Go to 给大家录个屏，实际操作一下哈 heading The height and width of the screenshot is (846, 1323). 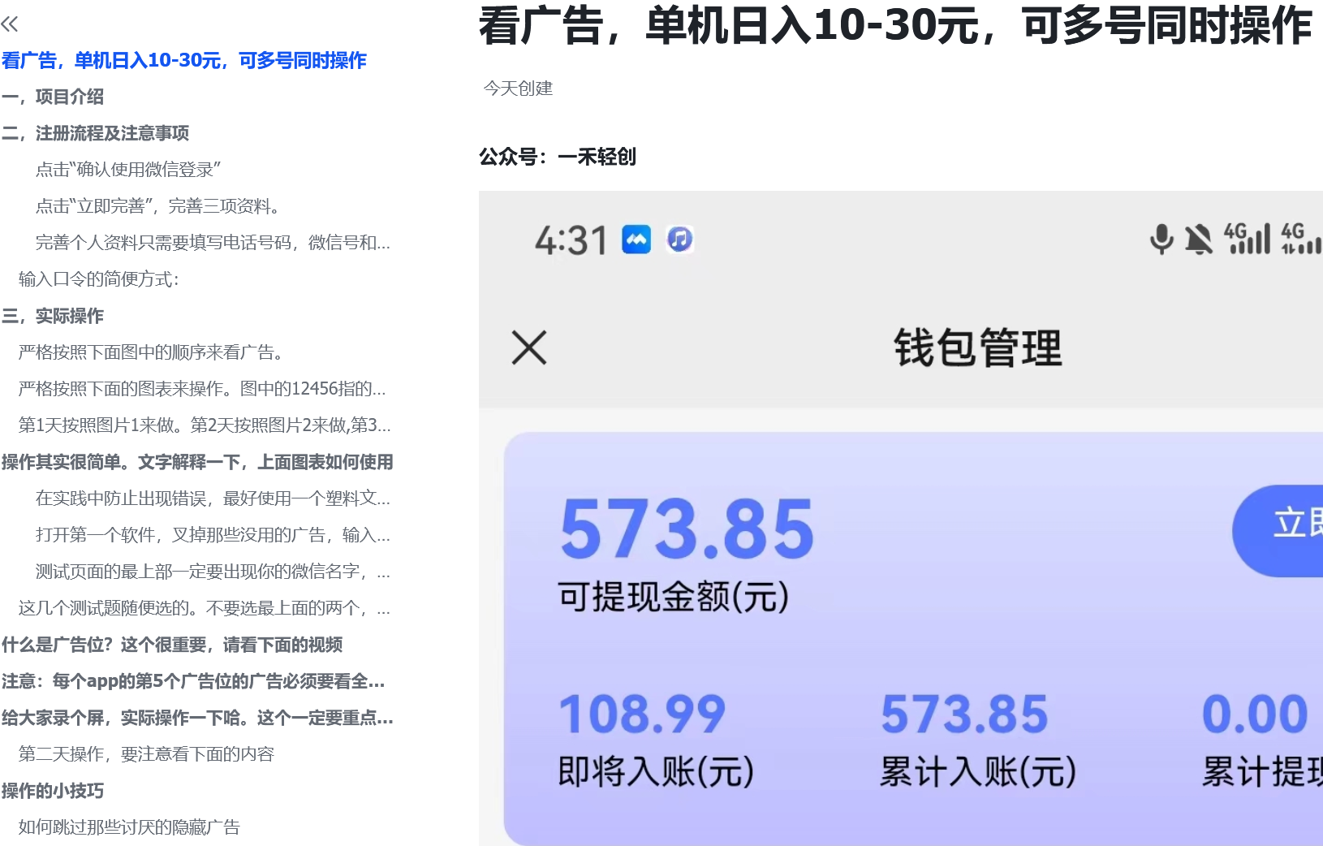(197, 718)
